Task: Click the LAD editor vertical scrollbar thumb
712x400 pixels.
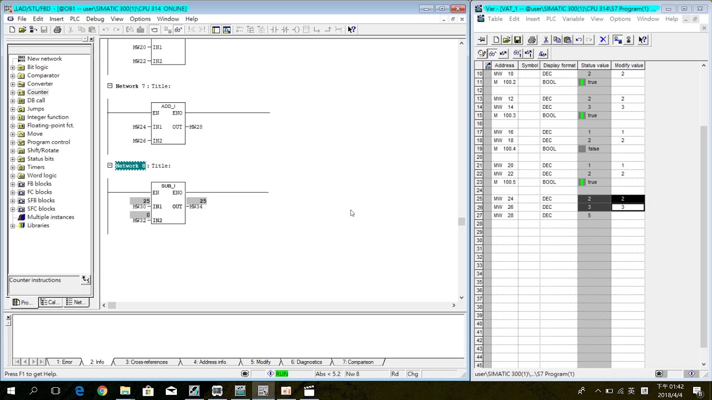Action: click(x=462, y=222)
